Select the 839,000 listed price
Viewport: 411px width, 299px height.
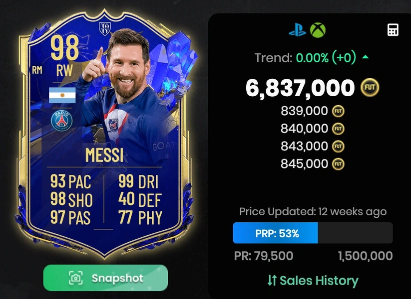304,111
